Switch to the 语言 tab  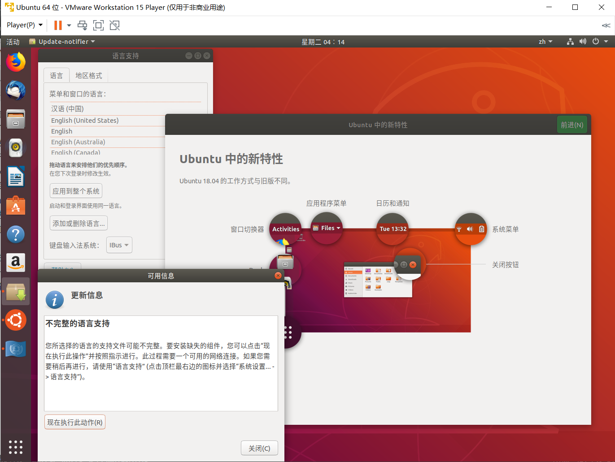57,75
